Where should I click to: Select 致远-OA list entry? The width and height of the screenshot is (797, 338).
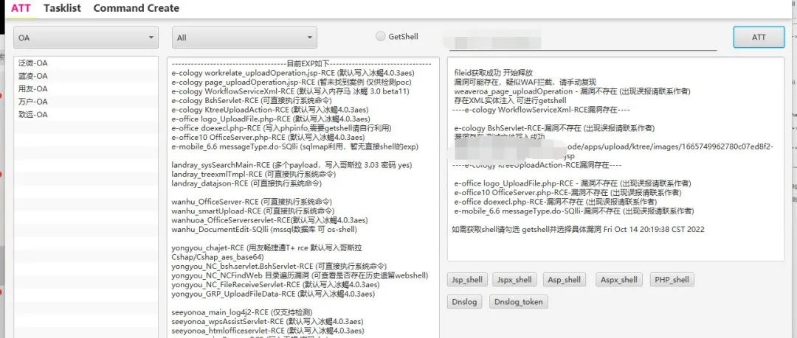point(33,115)
